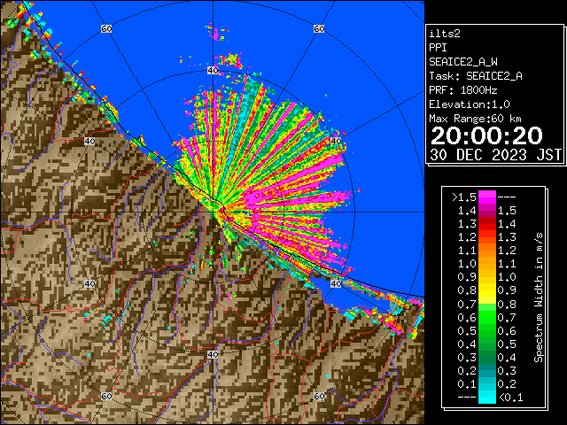Click the 'Max Range:60 km' text
Image resolution: width=567 pixels, height=425 pixels.
click(x=475, y=119)
